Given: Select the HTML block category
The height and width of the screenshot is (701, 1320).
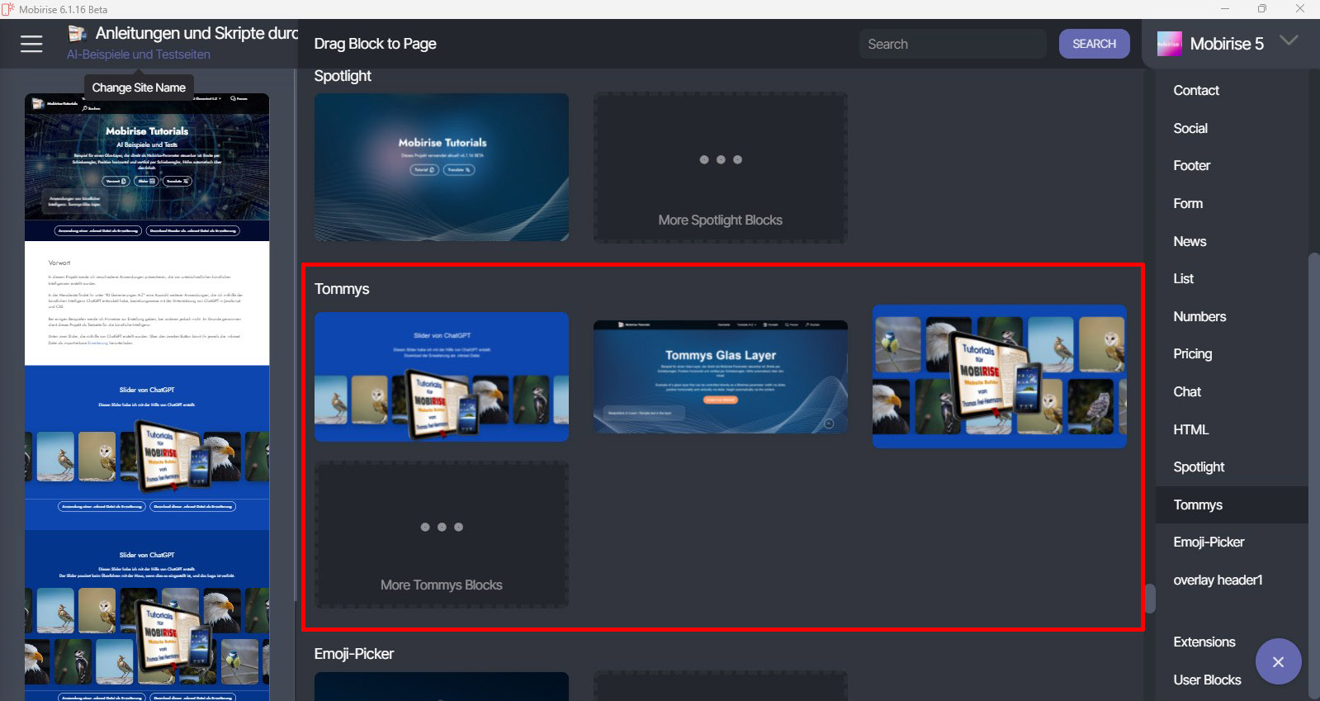Looking at the screenshot, I should click(1191, 429).
